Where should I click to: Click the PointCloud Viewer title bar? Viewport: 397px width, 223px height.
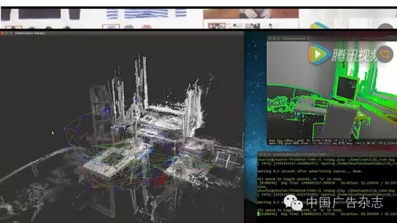(122, 33)
